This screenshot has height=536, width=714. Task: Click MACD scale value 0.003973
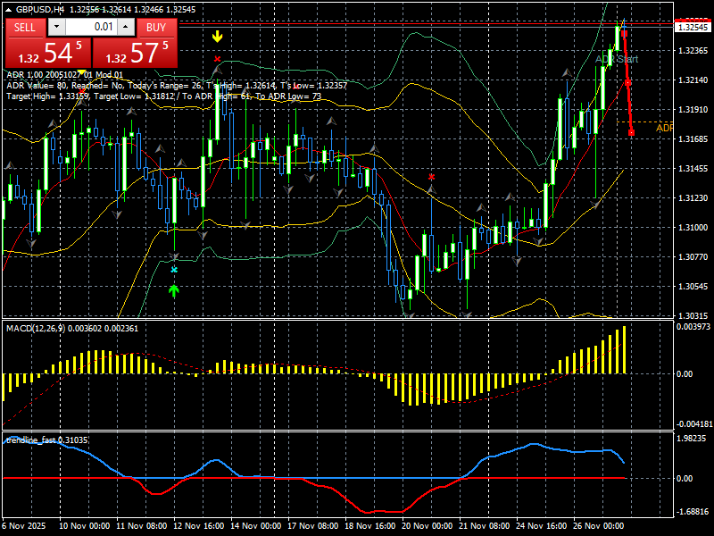[x=693, y=326]
